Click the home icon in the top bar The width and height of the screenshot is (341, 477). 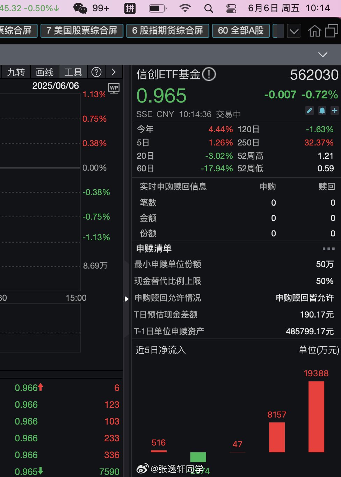(315, 31)
